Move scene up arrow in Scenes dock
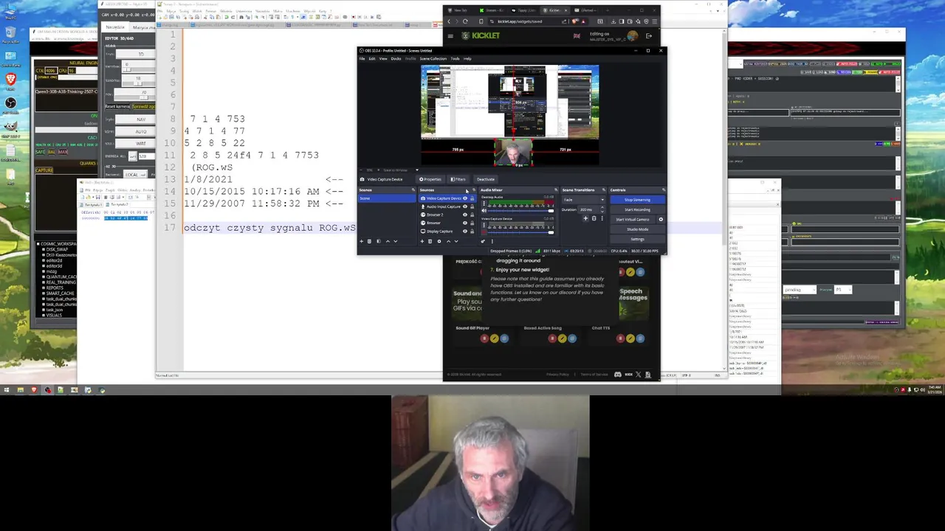 click(388, 241)
